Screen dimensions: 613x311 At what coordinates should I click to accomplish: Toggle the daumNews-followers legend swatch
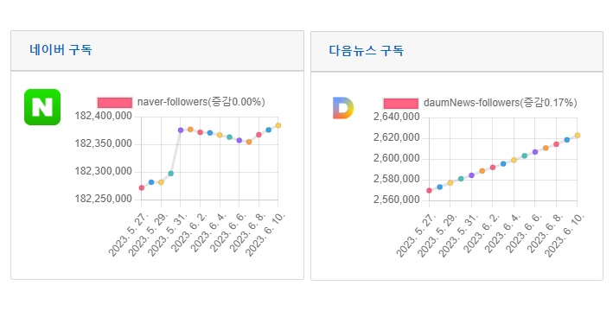pos(401,103)
